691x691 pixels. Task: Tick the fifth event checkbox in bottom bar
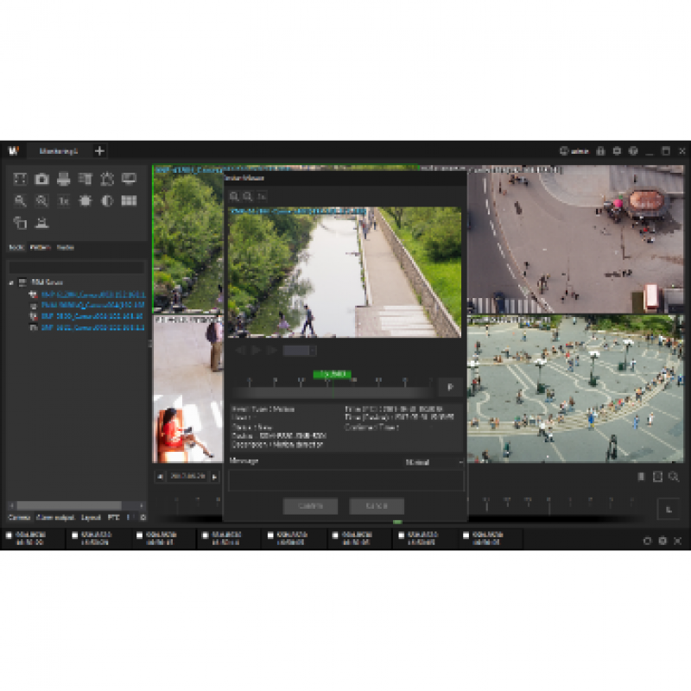point(270,536)
